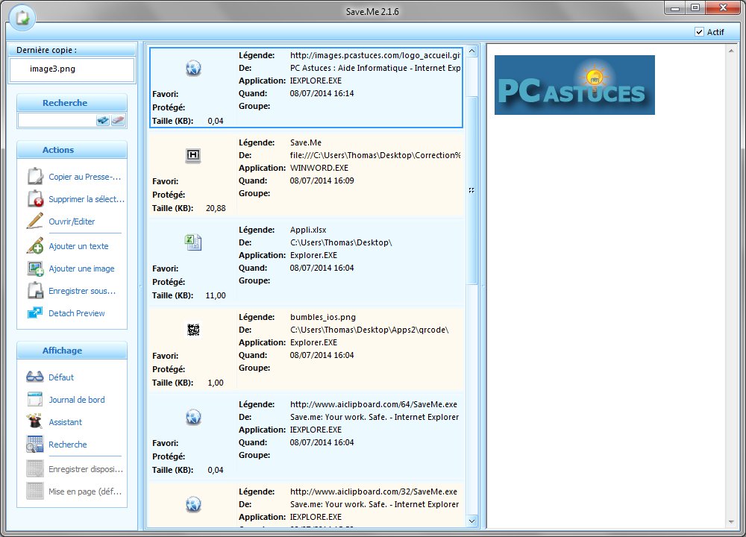Click the Ouvrir/Editer pencil icon
Viewport: 746px width, 537px height.
pyautogui.click(x=35, y=222)
